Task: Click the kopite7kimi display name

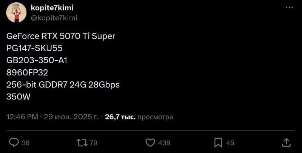Action: coord(52,8)
